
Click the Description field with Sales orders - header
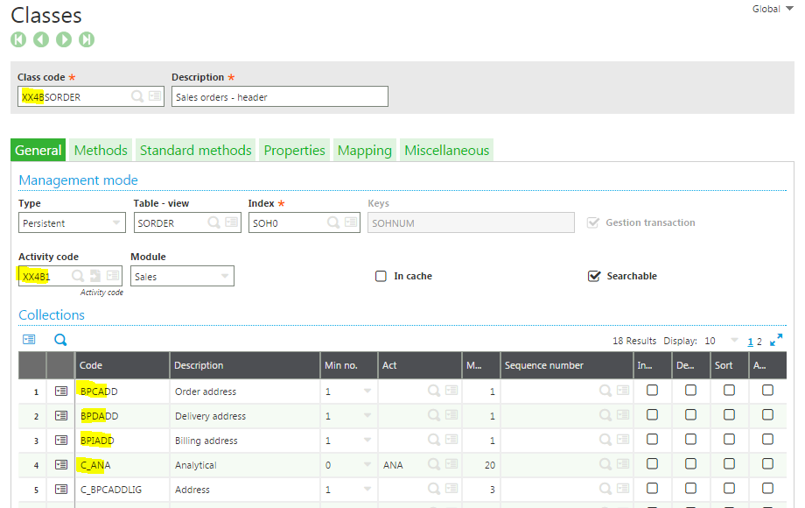point(279,96)
